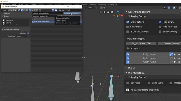
Task: Enable Show RigUI Layers checkbox
Action: click(x=128, y=32)
